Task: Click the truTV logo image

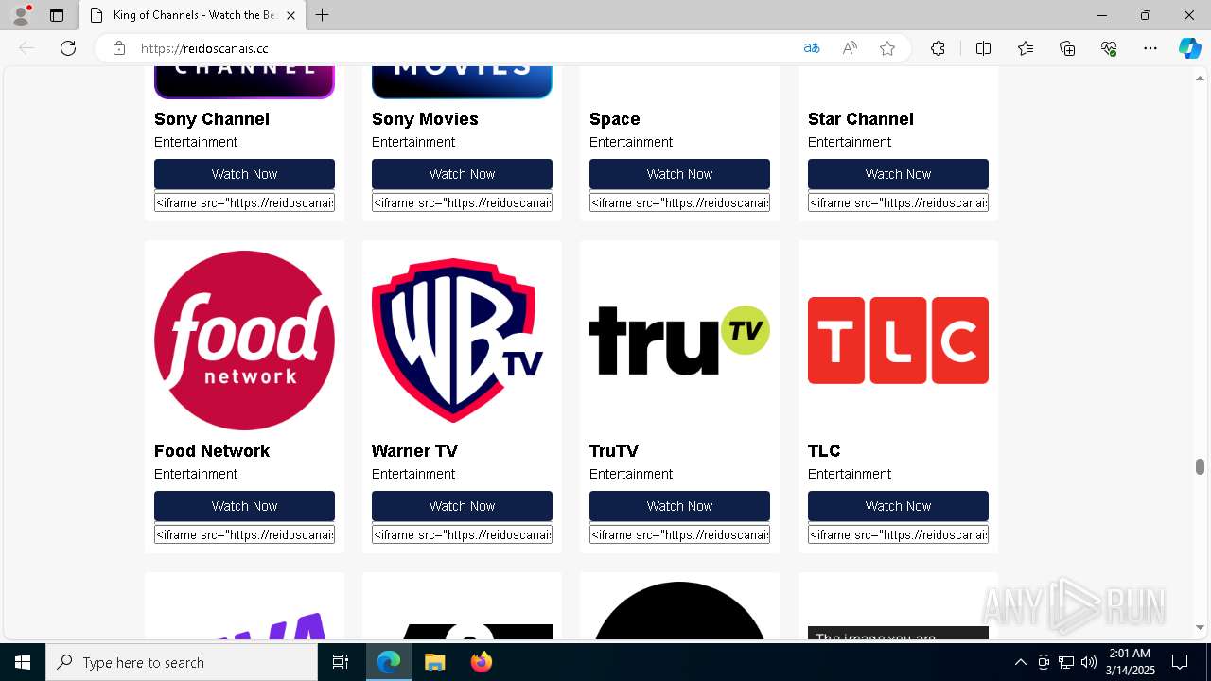Action: pos(679,340)
